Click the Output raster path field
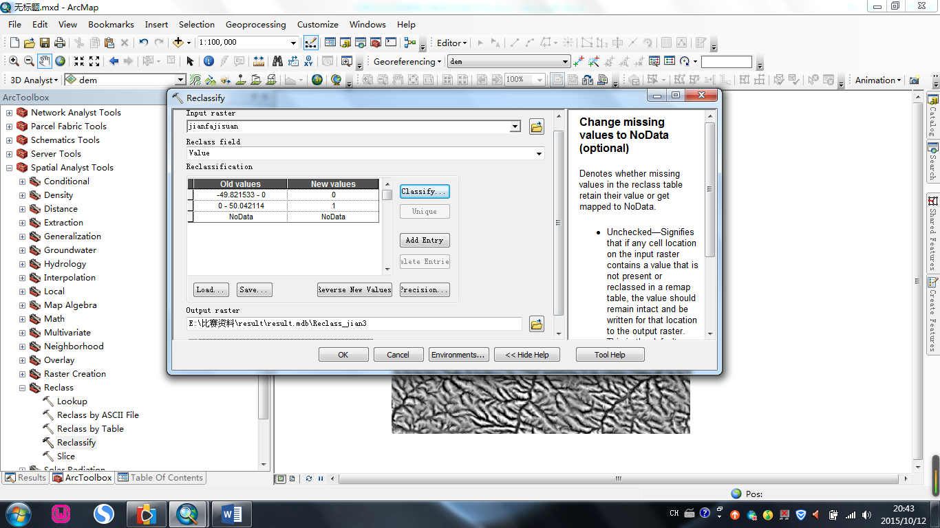The height and width of the screenshot is (528, 940). (354, 323)
